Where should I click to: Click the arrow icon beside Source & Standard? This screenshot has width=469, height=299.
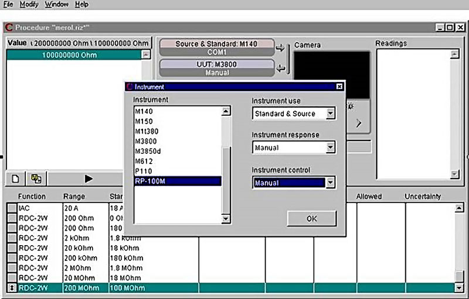[x=280, y=48]
